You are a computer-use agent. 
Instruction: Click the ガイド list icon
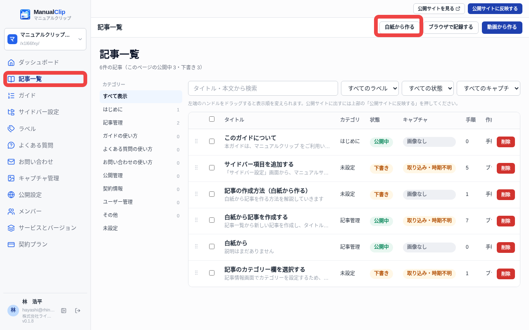pyautogui.click(x=11, y=96)
